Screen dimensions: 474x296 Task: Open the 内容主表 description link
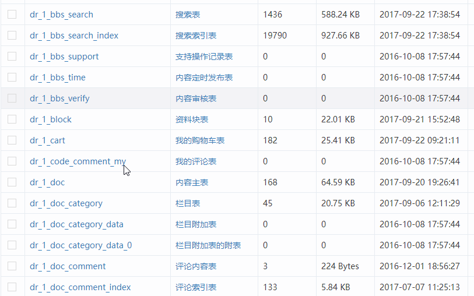pyautogui.click(x=192, y=182)
